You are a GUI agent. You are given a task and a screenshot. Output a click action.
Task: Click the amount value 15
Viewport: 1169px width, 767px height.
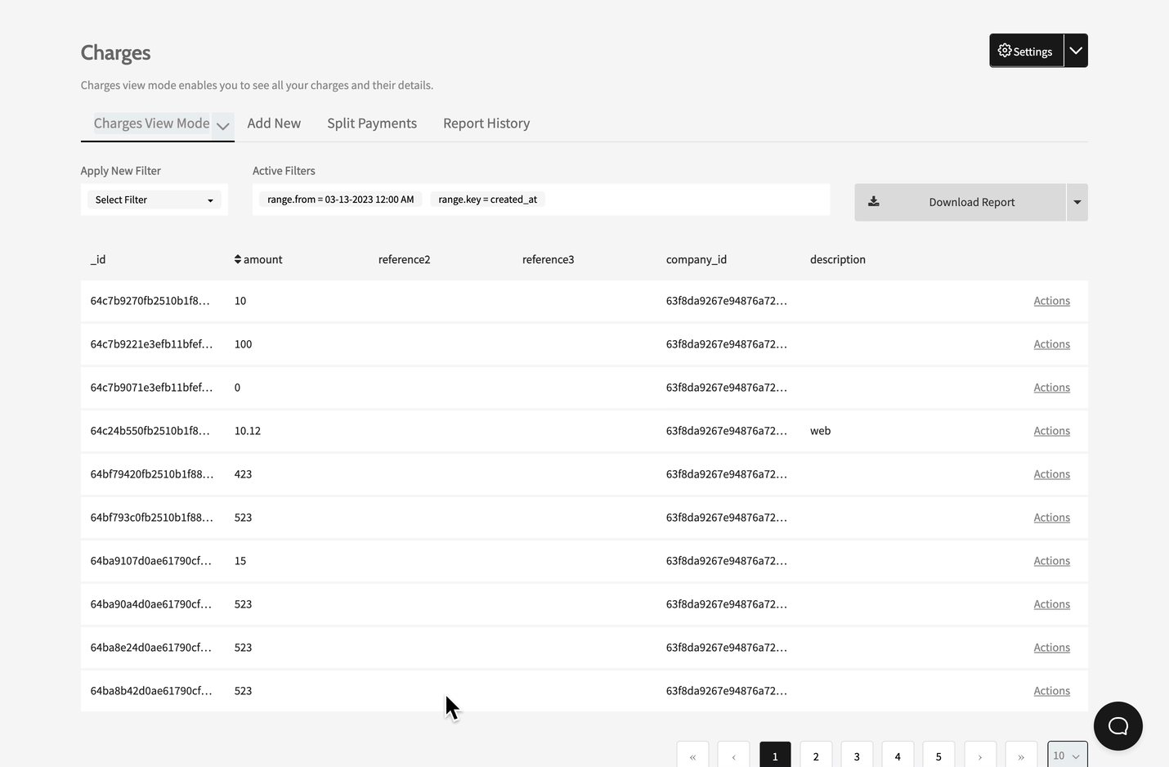coord(240,561)
